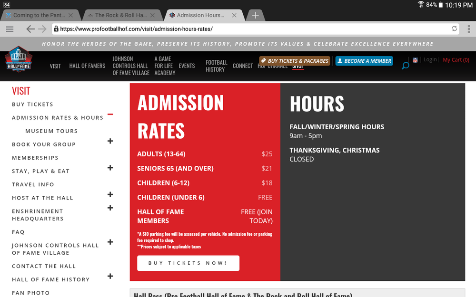Open the Login link
The image size is (476, 297).
click(430, 60)
